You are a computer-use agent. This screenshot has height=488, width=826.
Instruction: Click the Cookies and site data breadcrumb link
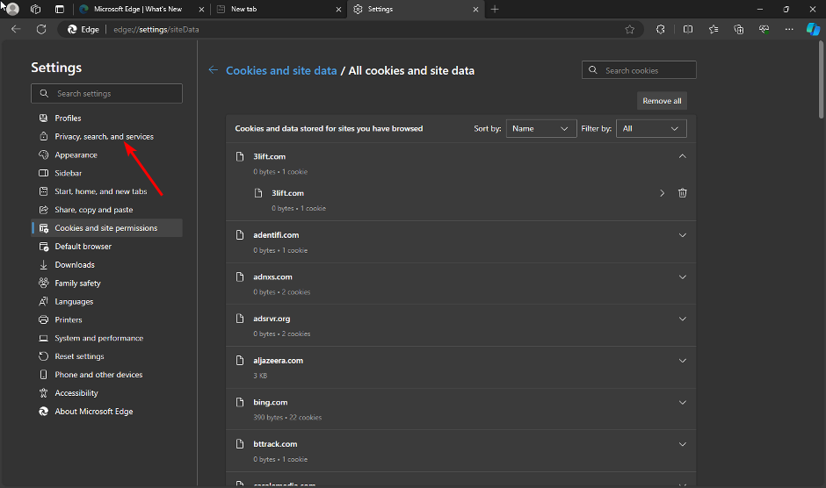pyautogui.click(x=281, y=70)
